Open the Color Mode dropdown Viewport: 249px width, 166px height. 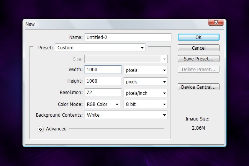102,104
